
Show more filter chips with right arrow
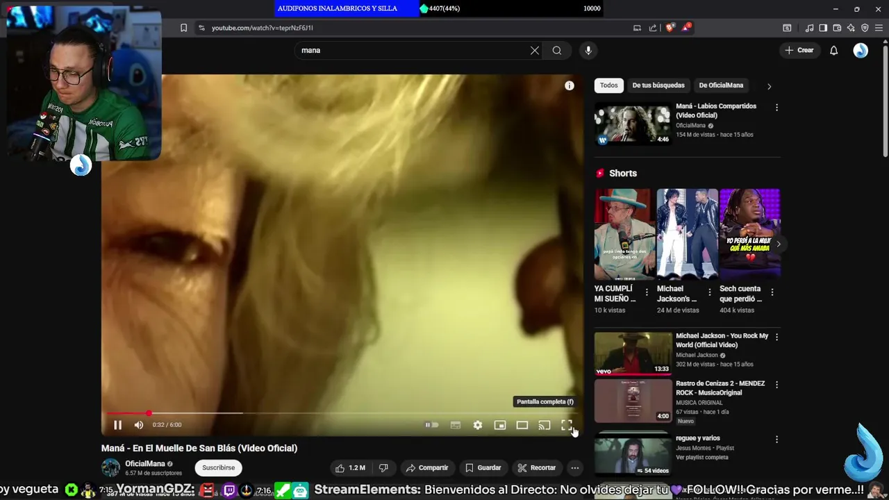(769, 86)
